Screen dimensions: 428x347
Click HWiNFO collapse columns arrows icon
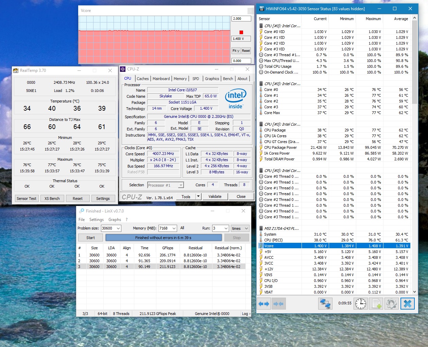278,303
